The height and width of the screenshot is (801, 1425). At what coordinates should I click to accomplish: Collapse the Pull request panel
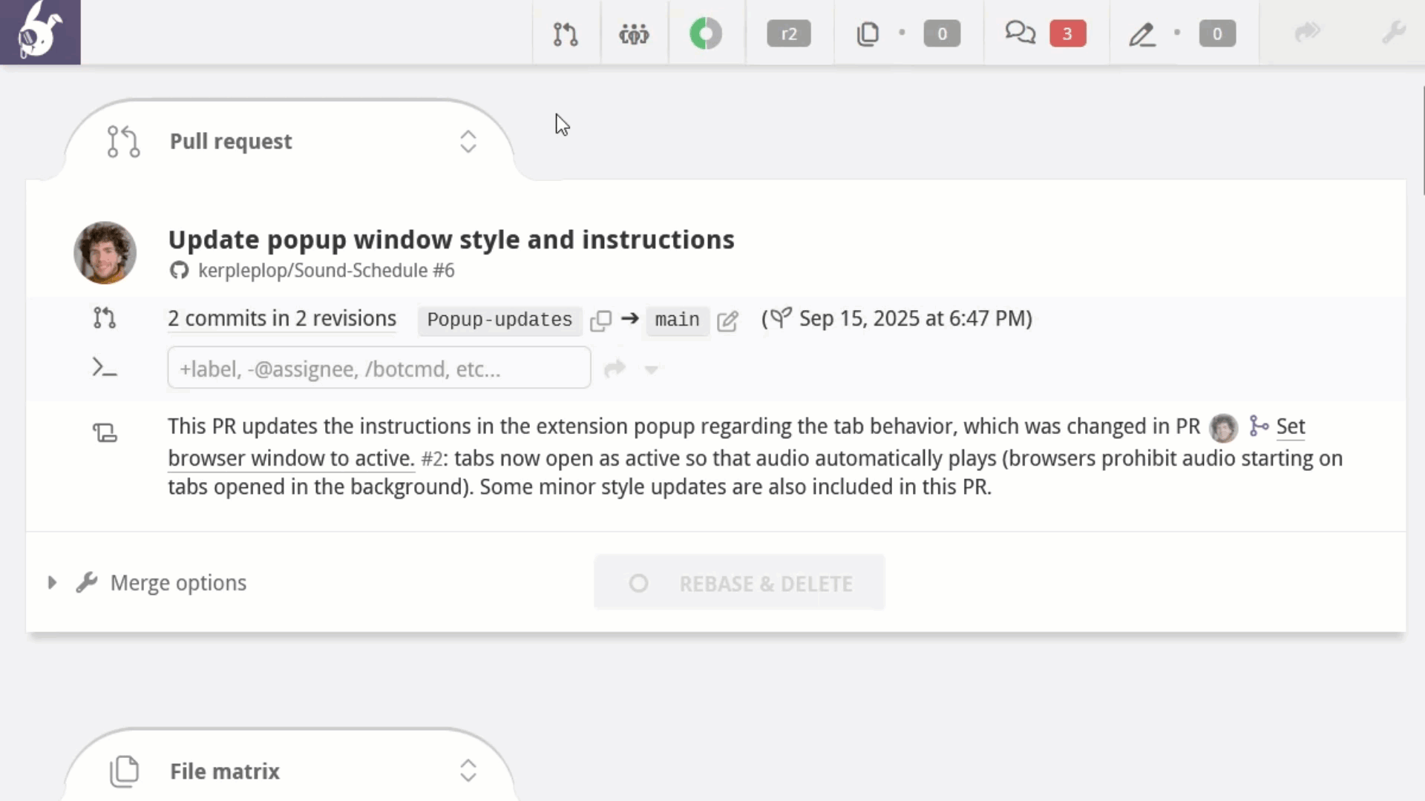[x=468, y=142]
